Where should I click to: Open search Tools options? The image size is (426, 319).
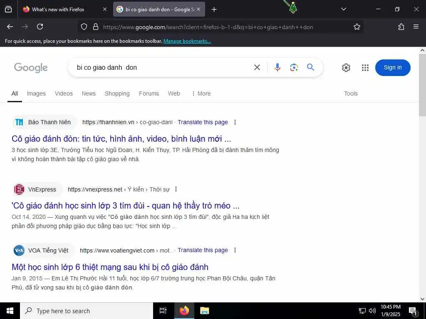351,93
